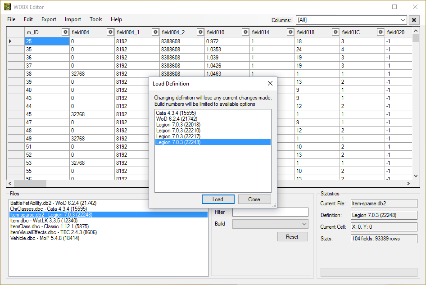Click inside the Filter input field

(x=270, y=212)
